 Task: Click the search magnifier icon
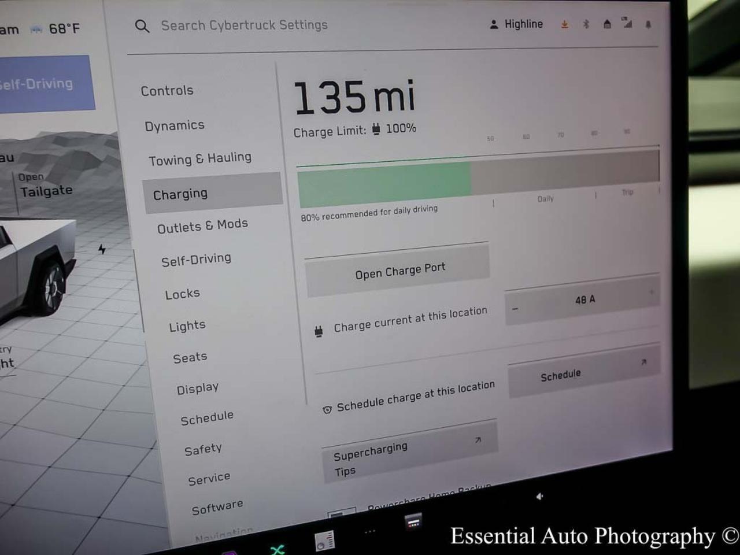142,26
